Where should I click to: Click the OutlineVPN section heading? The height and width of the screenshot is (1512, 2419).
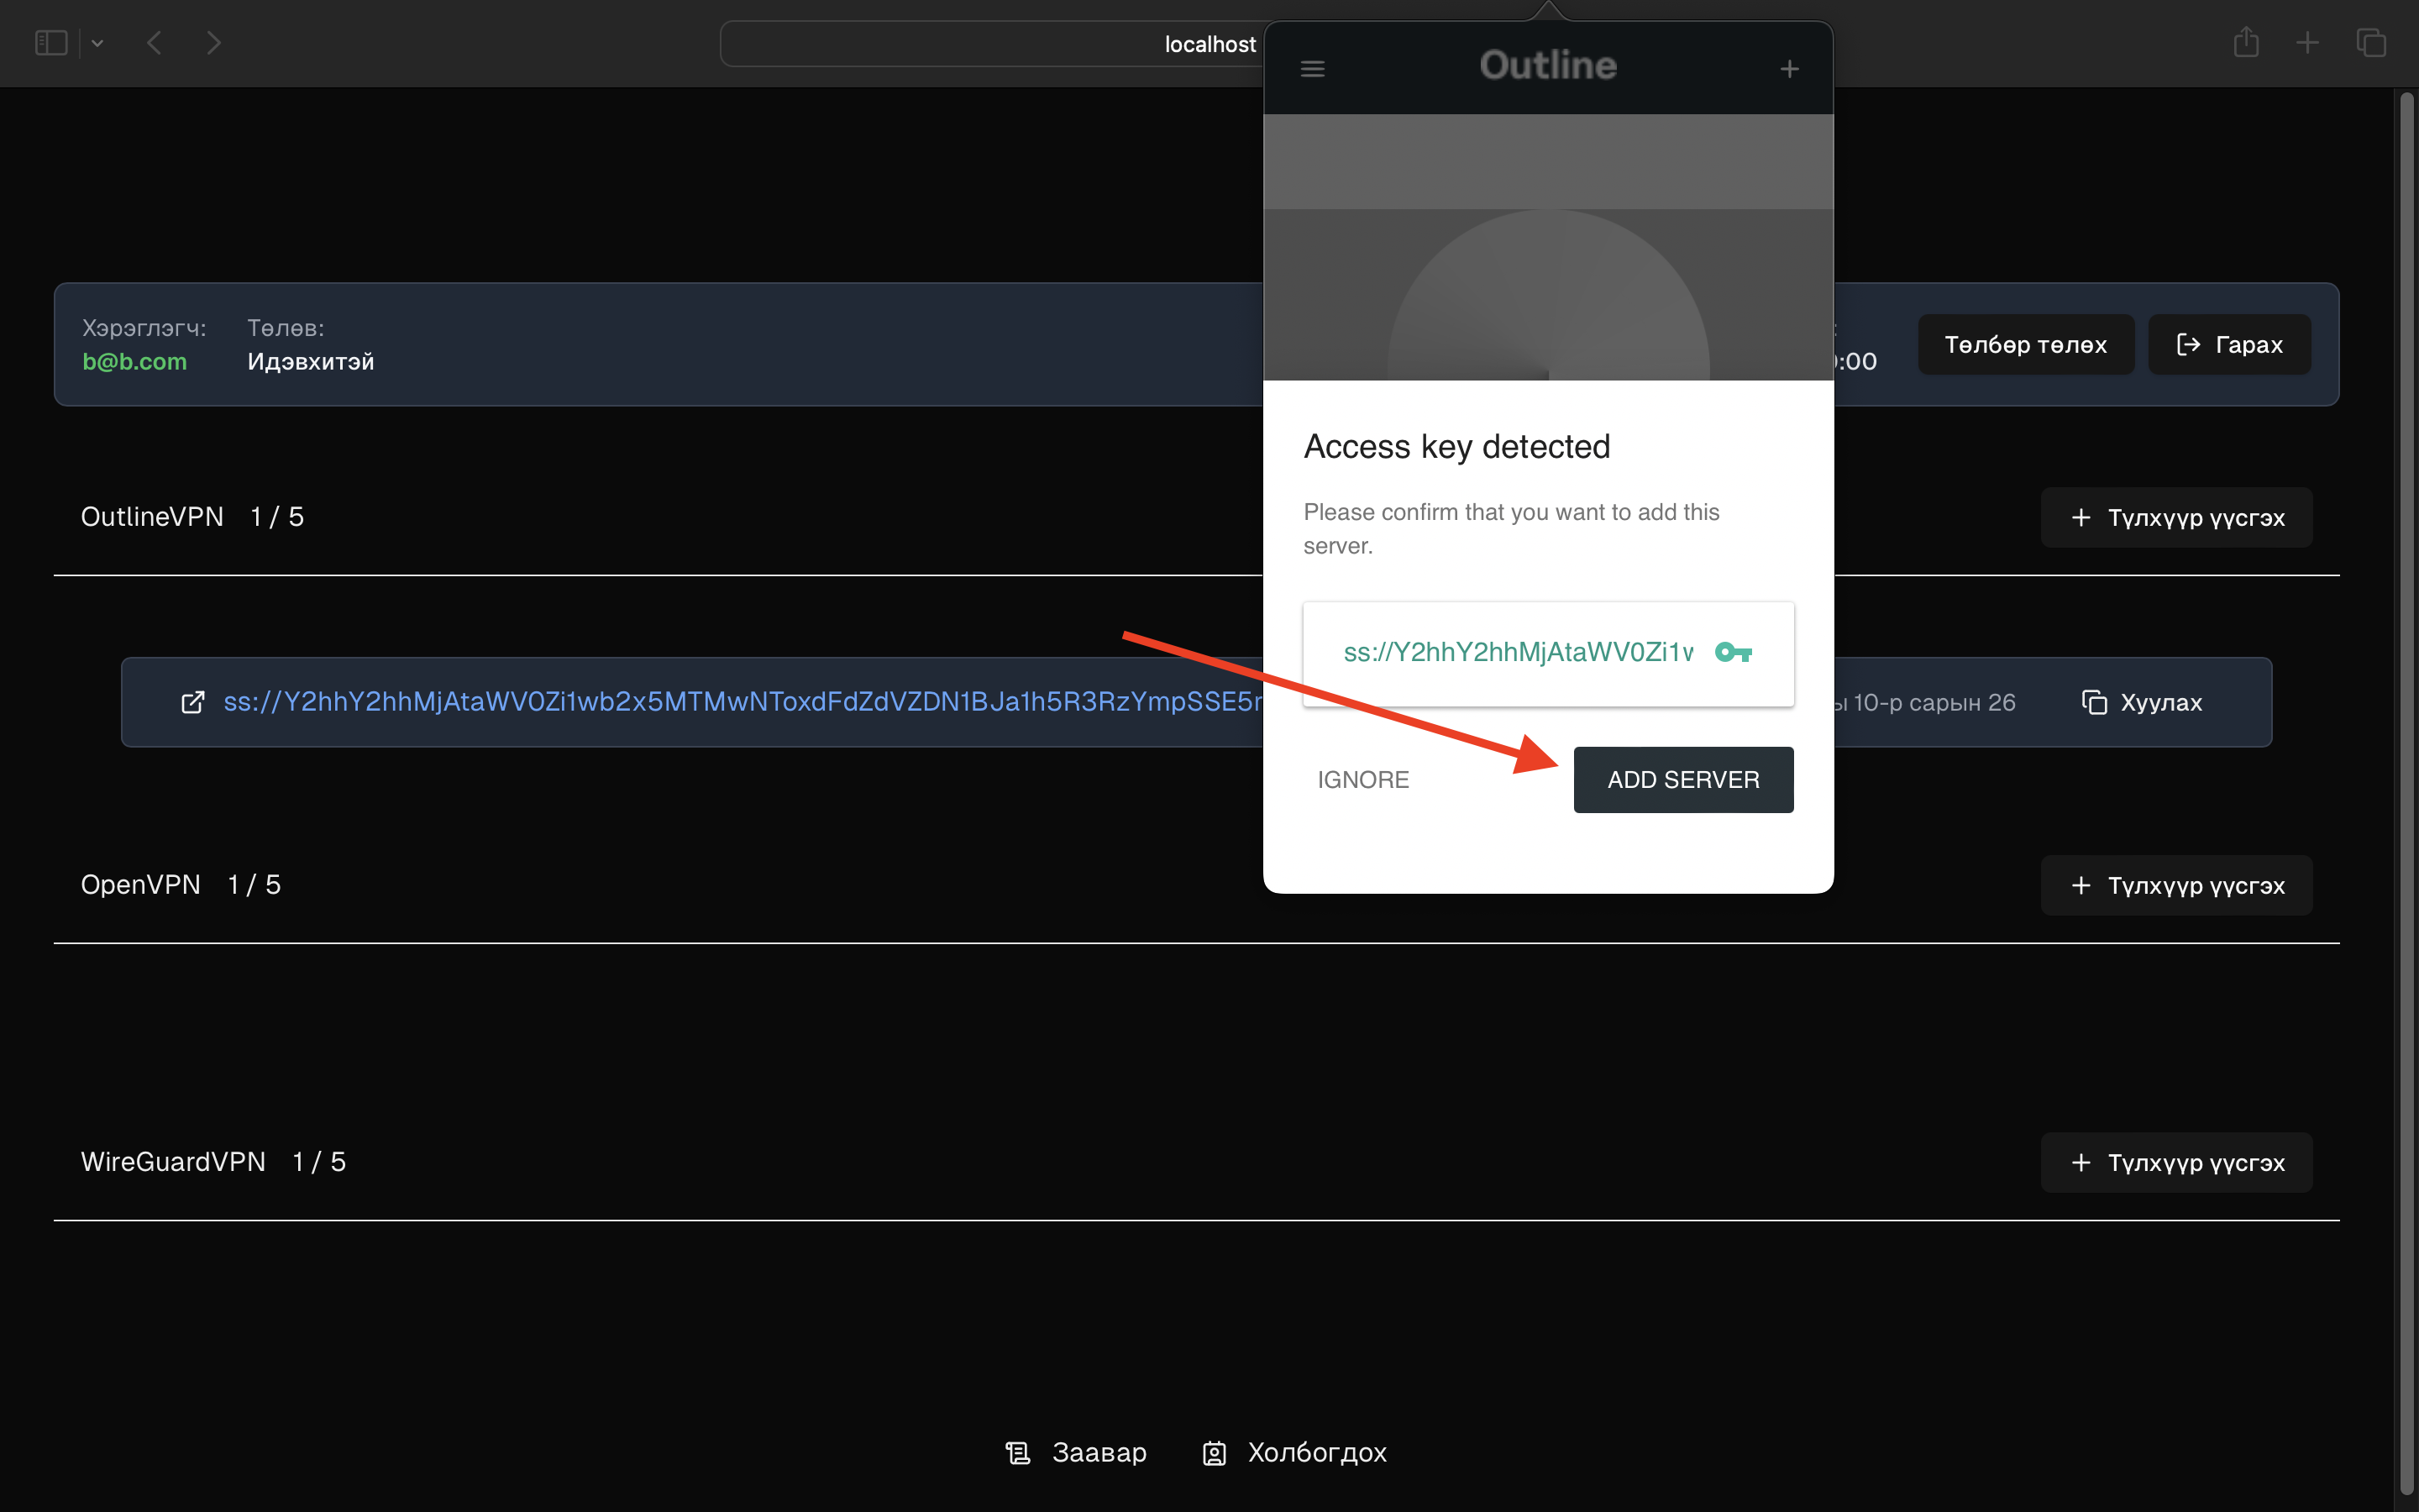(x=152, y=516)
